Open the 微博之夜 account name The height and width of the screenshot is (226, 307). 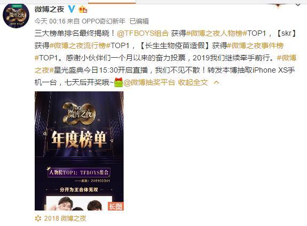pos(49,9)
